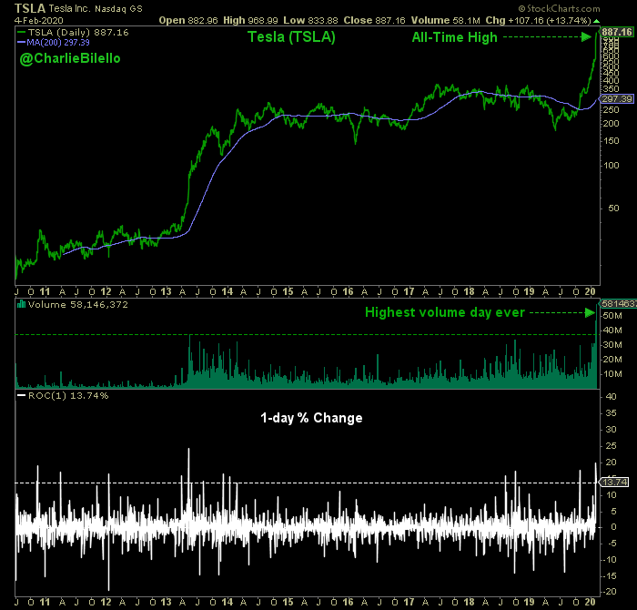Click the 'TSLA (Daily) 887.16' legend entry
The image size is (637, 610).
point(73,32)
